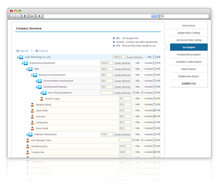
Task: Toggle Documentation development tree arrow
Action: pyautogui.click(x=37, y=81)
